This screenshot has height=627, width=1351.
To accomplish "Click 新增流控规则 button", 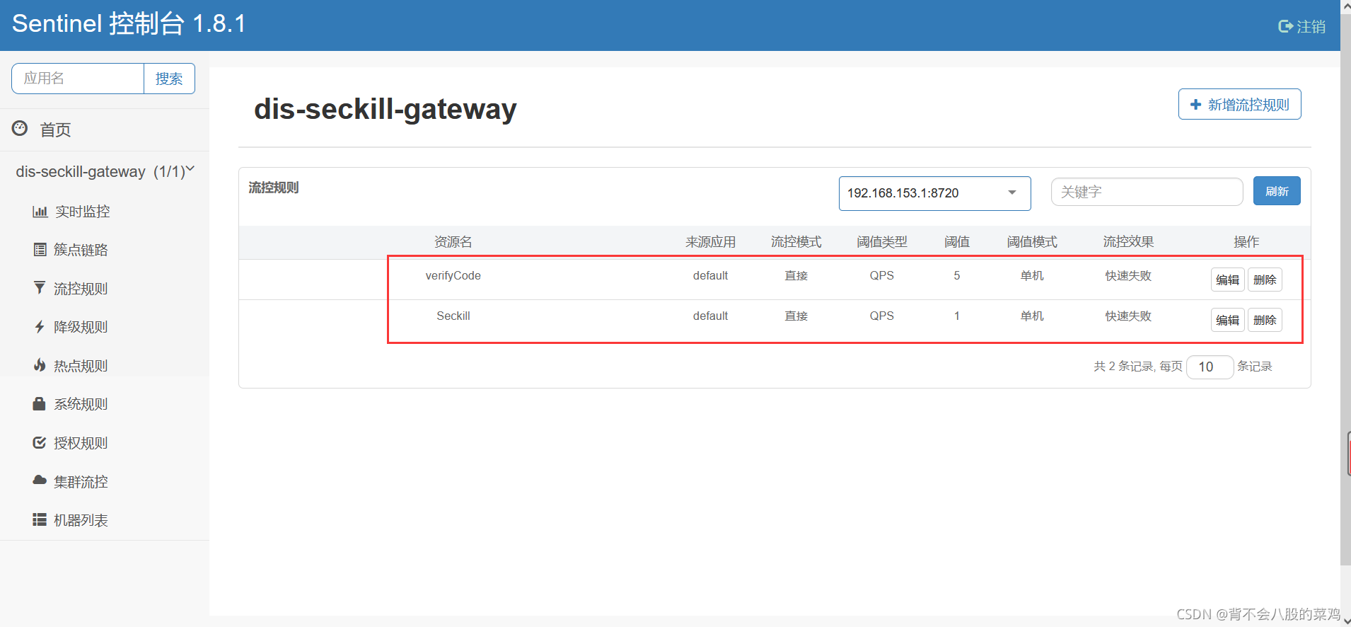I will 1239,105.
